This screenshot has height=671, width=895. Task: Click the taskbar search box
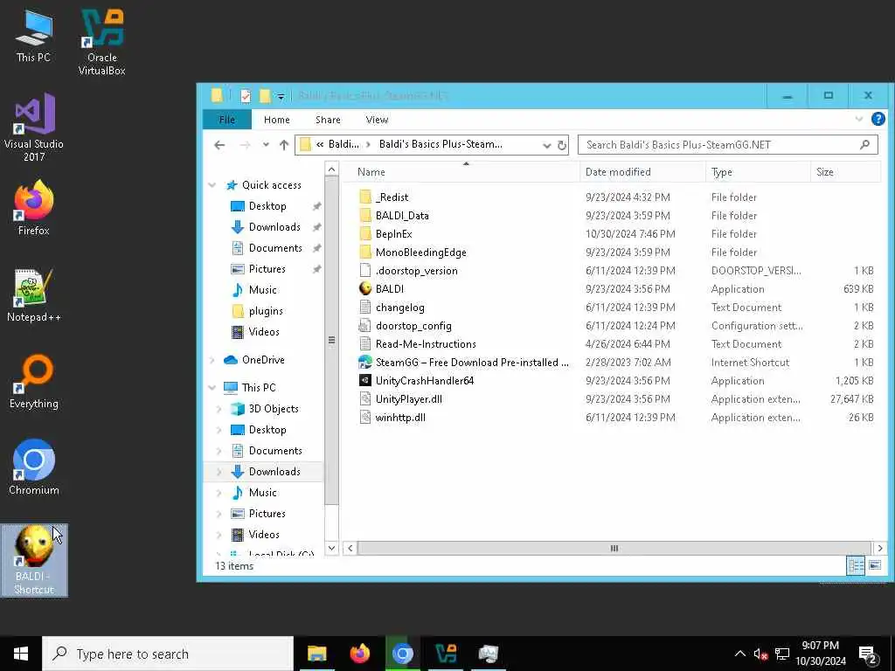[x=168, y=654]
